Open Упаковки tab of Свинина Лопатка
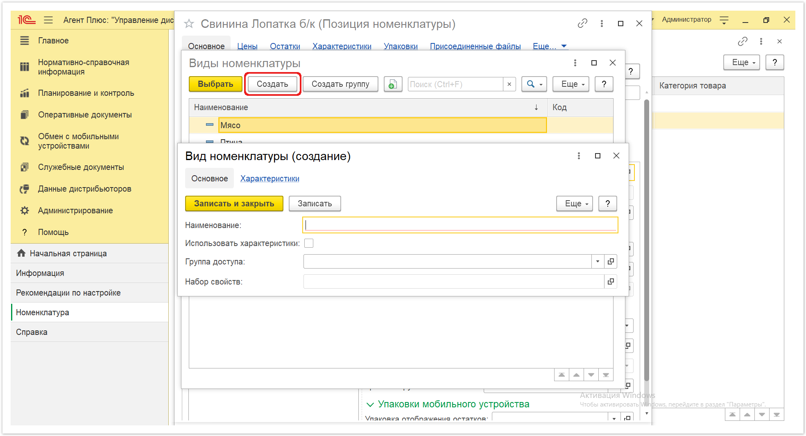 [401, 46]
